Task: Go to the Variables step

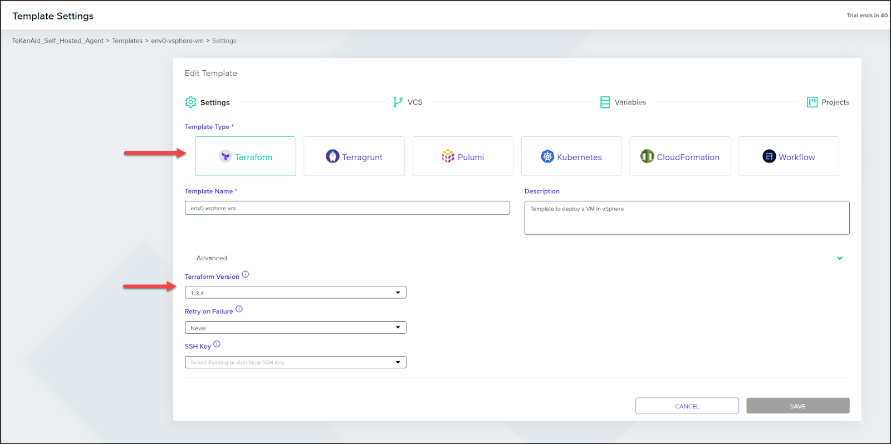Action: click(x=623, y=102)
